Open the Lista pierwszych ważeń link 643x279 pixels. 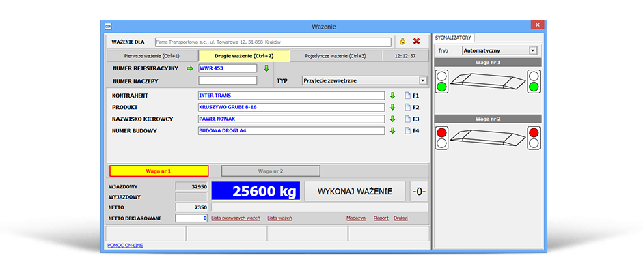236,218
